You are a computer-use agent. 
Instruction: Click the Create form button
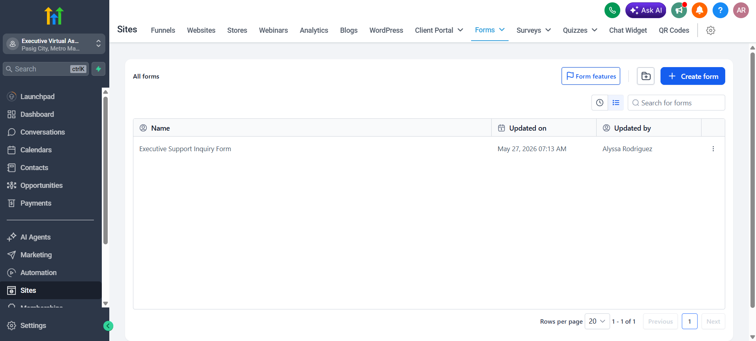[693, 76]
